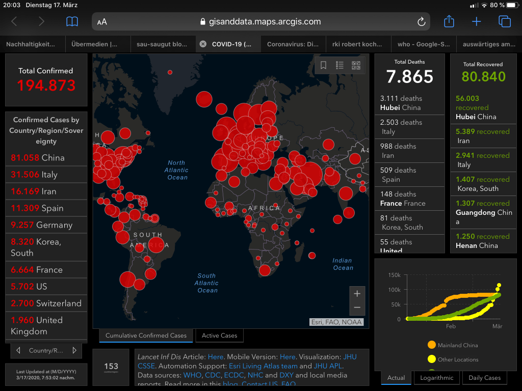This screenshot has height=391, width=522.
Task: Show the map legend list icon
Action: (x=340, y=65)
